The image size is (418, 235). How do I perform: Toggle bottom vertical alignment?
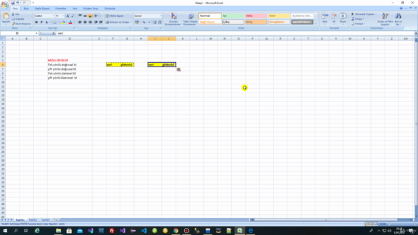(90, 16)
